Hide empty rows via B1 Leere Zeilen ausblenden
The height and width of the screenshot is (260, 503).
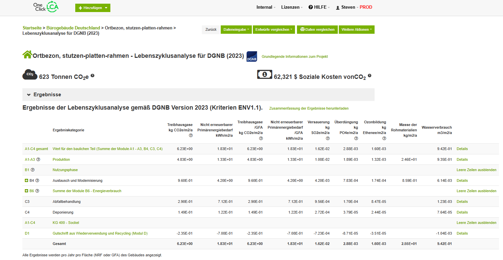coord(476,170)
